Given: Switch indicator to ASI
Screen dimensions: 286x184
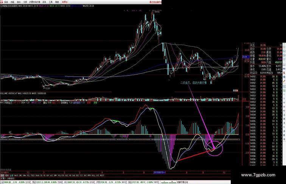Looking at the screenshot, I should [x=51, y=175].
